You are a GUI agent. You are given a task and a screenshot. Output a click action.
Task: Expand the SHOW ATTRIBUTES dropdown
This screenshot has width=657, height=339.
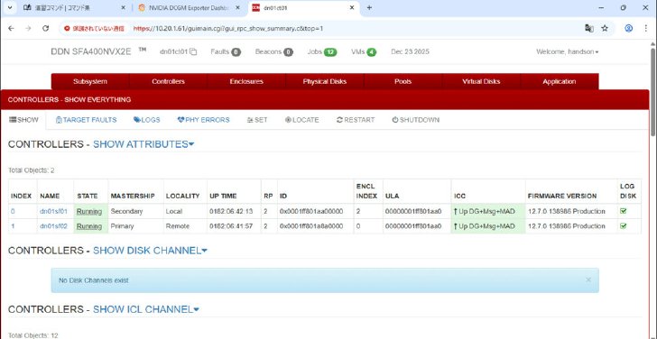click(x=143, y=144)
